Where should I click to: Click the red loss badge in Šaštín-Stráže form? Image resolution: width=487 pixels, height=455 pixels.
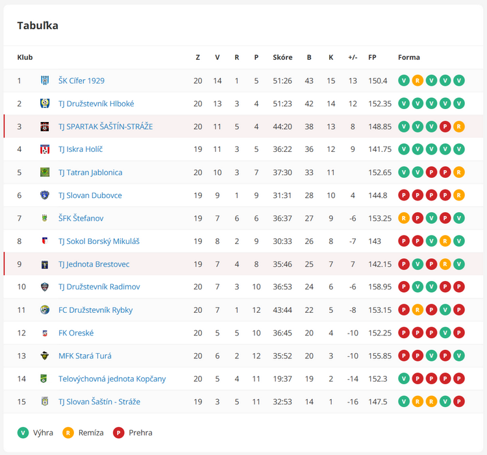(445, 127)
